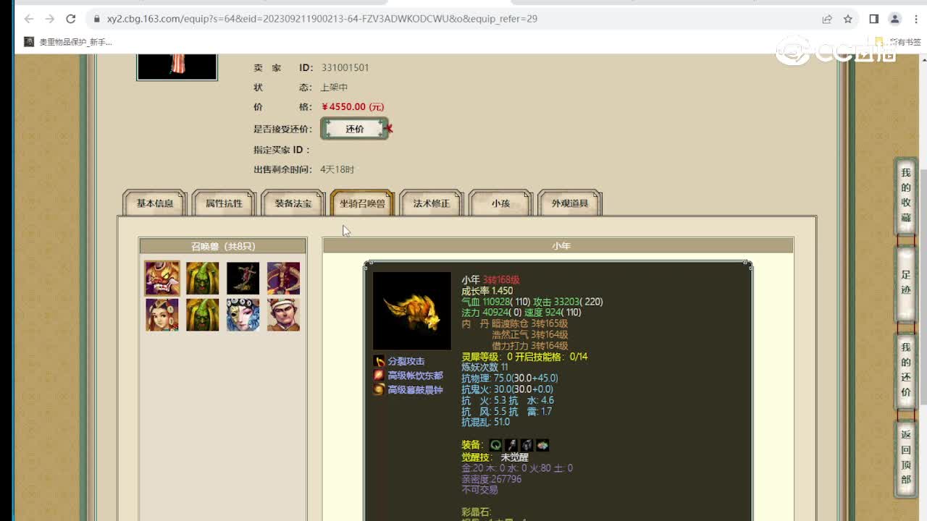Select the dancing figure on black thumbnail
This screenshot has width=927, height=521.
click(x=243, y=278)
